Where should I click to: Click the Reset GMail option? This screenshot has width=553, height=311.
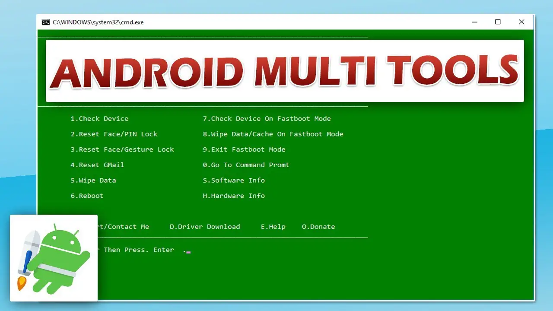coord(97,165)
